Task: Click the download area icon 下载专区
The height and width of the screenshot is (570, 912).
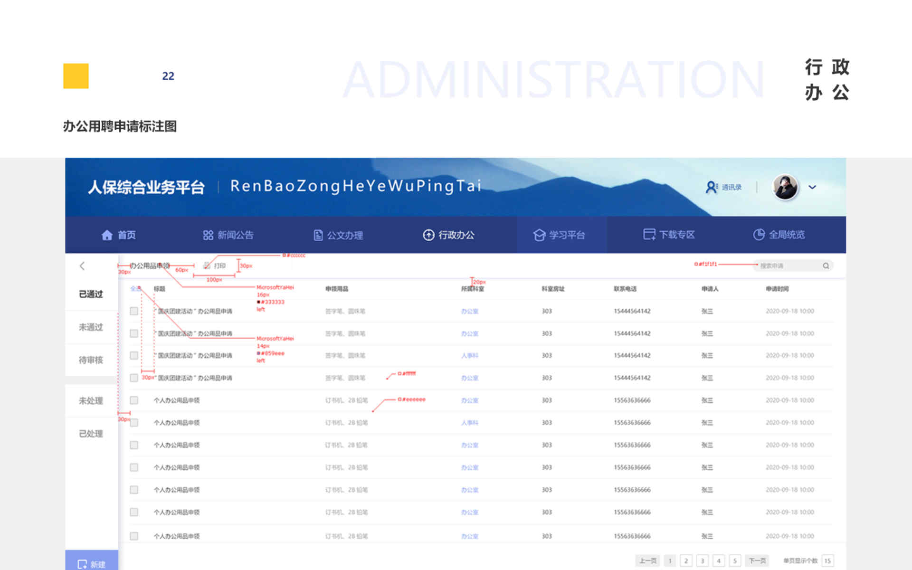Action: click(x=649, y=234)
